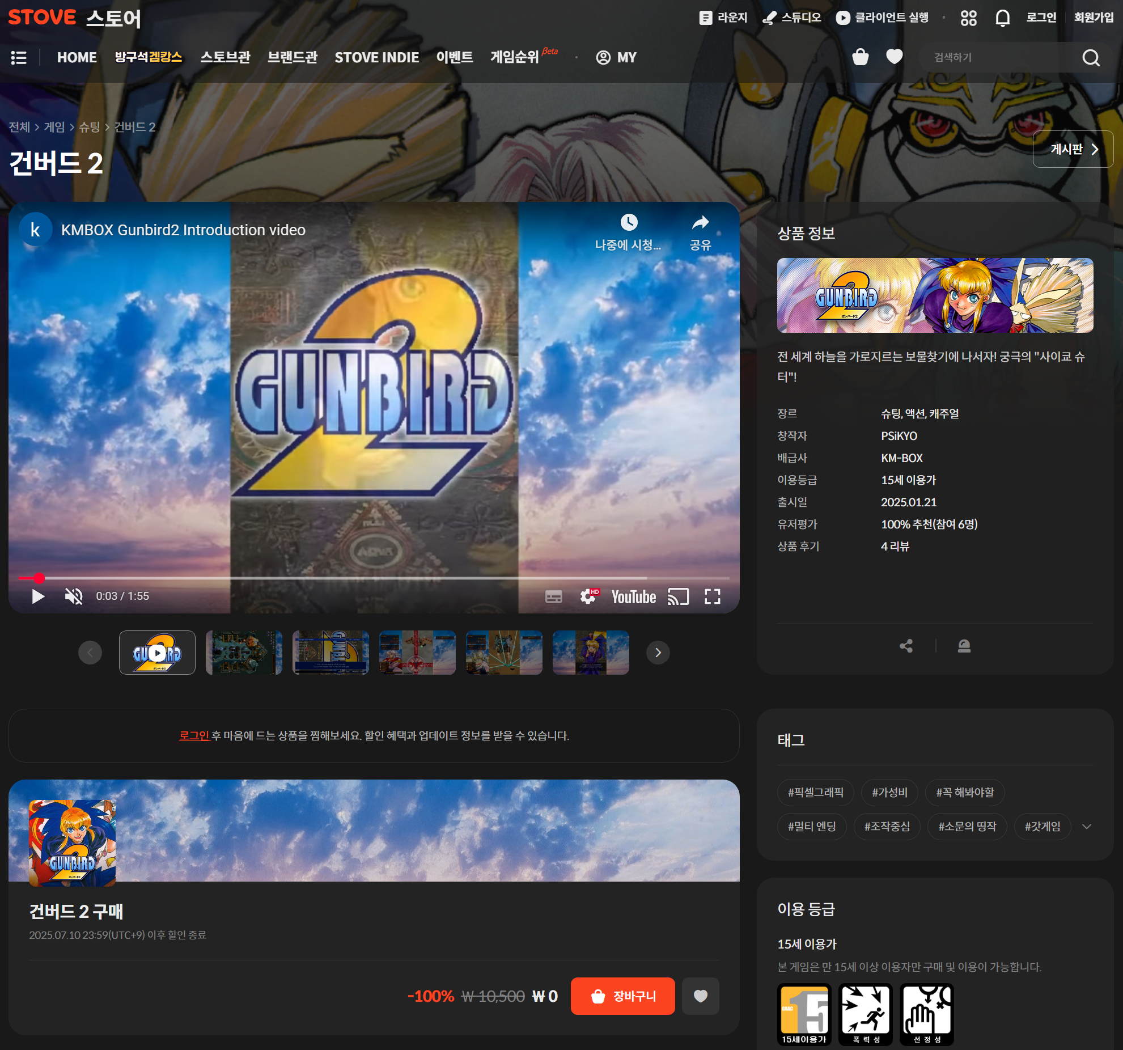Open video settings gear icon
Image resolution: width=1123 pixels, height=1050 pixels.
click(588, 596)
